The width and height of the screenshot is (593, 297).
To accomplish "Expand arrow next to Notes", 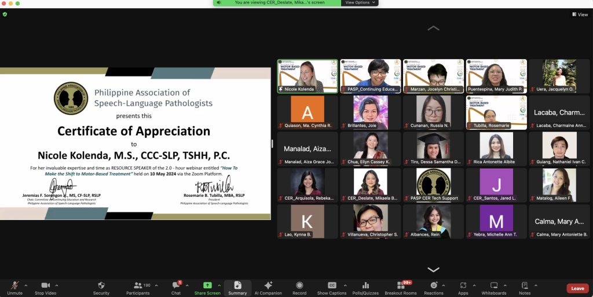I will (536, 285).
